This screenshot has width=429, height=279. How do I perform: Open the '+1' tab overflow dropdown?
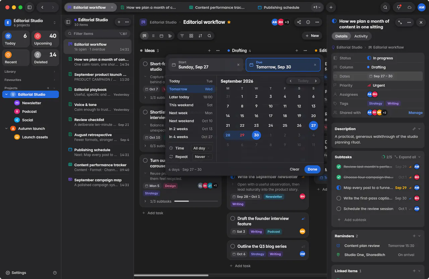pyautogui.click(x=317, y=7)
